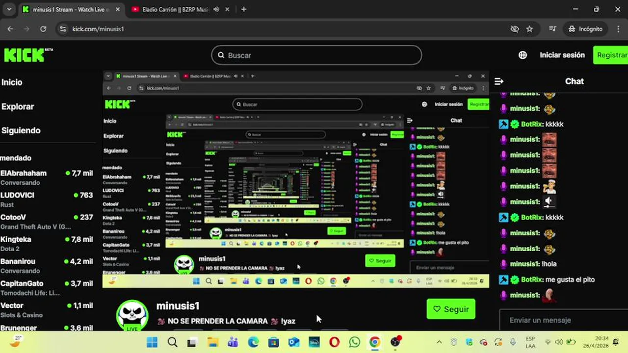Click the Task View taskbar icon
Viewport: 628px width, 353px height.
point(192,342)
